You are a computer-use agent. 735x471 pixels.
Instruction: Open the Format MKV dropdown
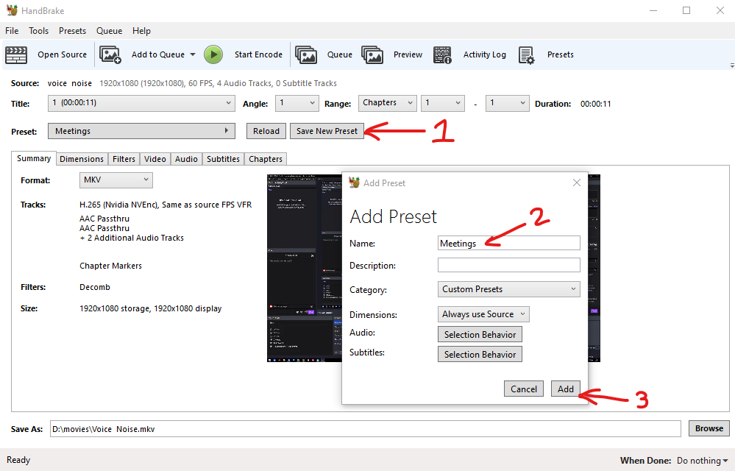click(x=116, y=180)
